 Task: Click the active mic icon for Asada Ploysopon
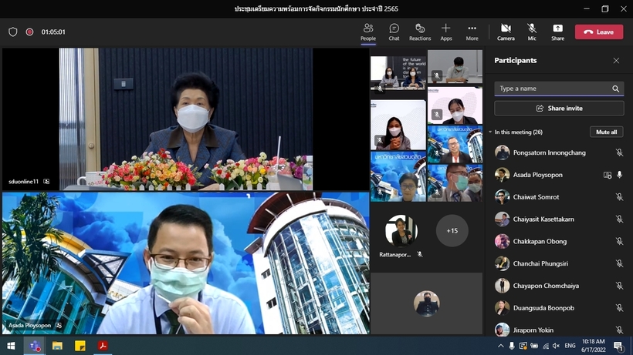(619, 175)
